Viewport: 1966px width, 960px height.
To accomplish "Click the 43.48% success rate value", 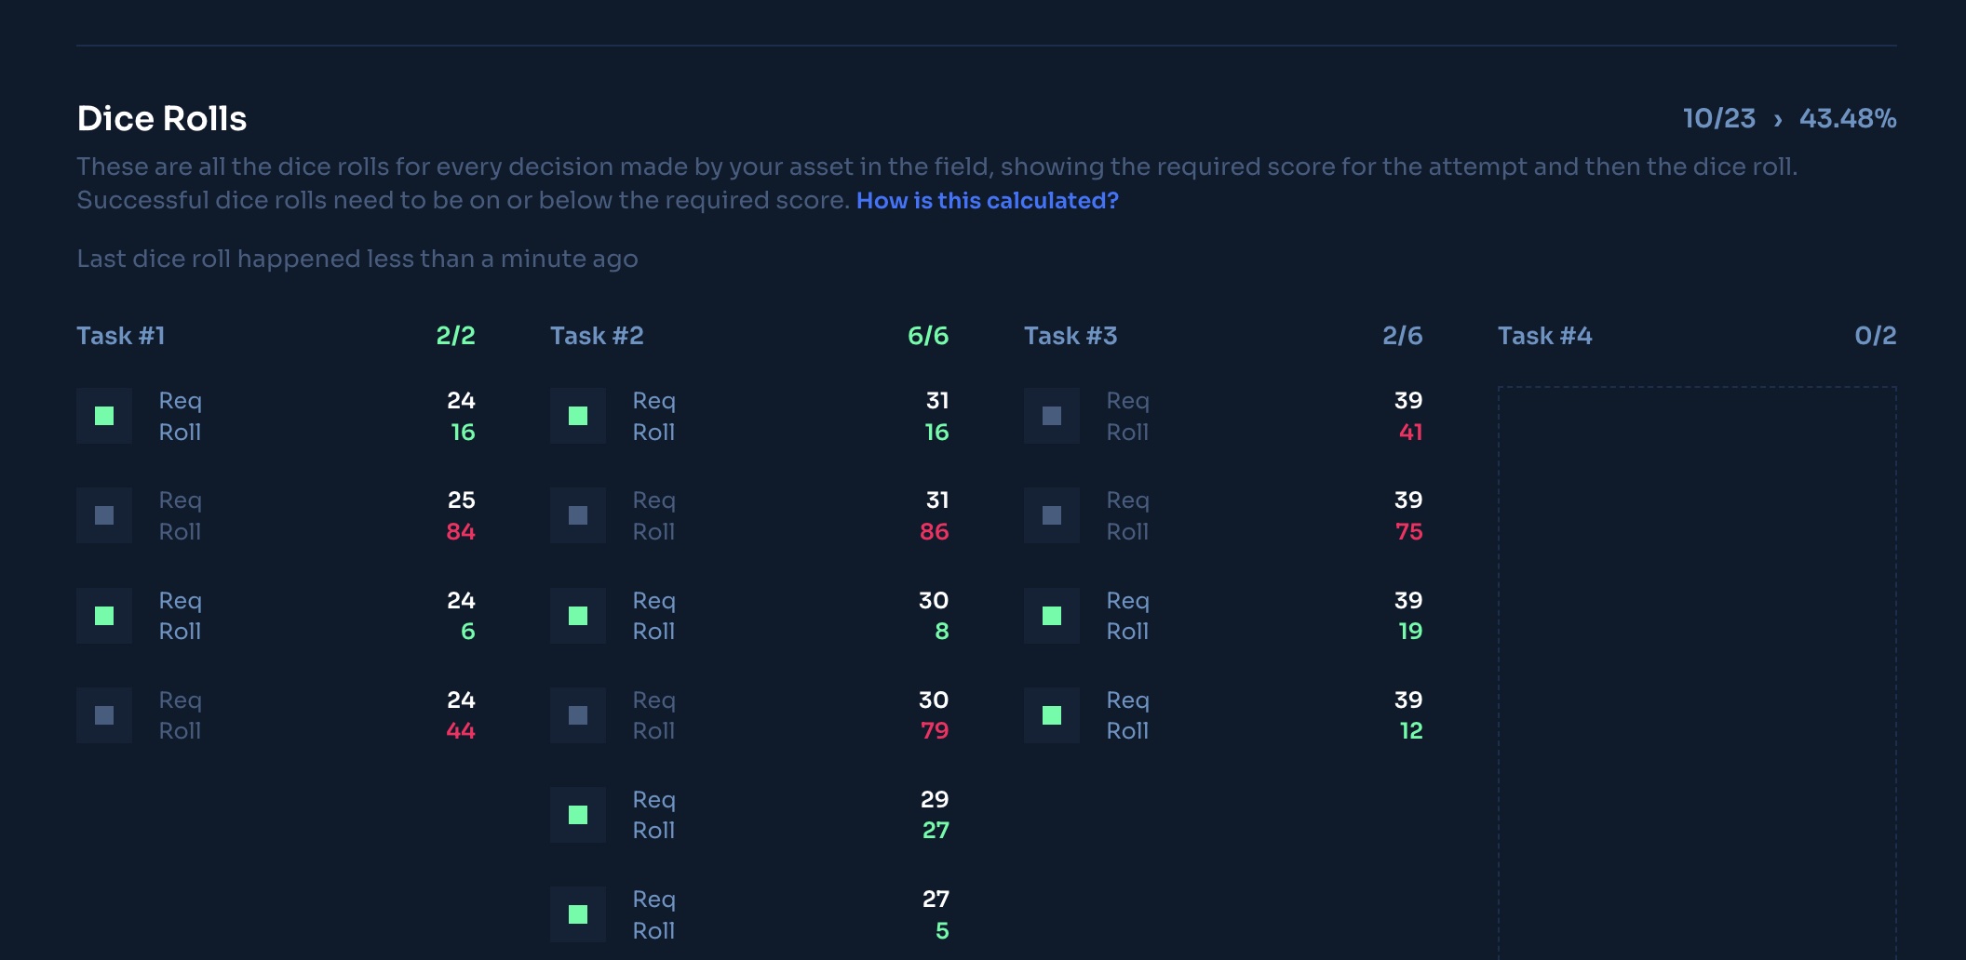I will (x=1848, y=119).
